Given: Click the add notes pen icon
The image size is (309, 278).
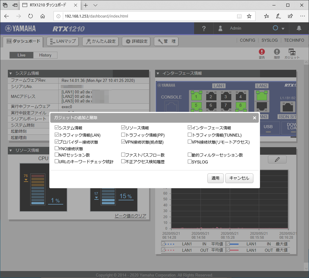Looking at the screenshot, I should click(x=278, y=16).
